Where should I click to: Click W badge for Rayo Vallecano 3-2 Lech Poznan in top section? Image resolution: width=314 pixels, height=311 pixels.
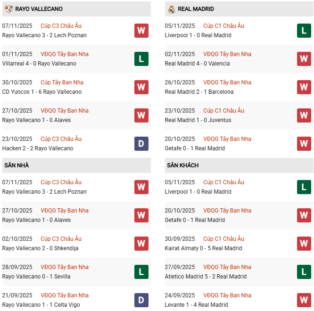point(141,31)
